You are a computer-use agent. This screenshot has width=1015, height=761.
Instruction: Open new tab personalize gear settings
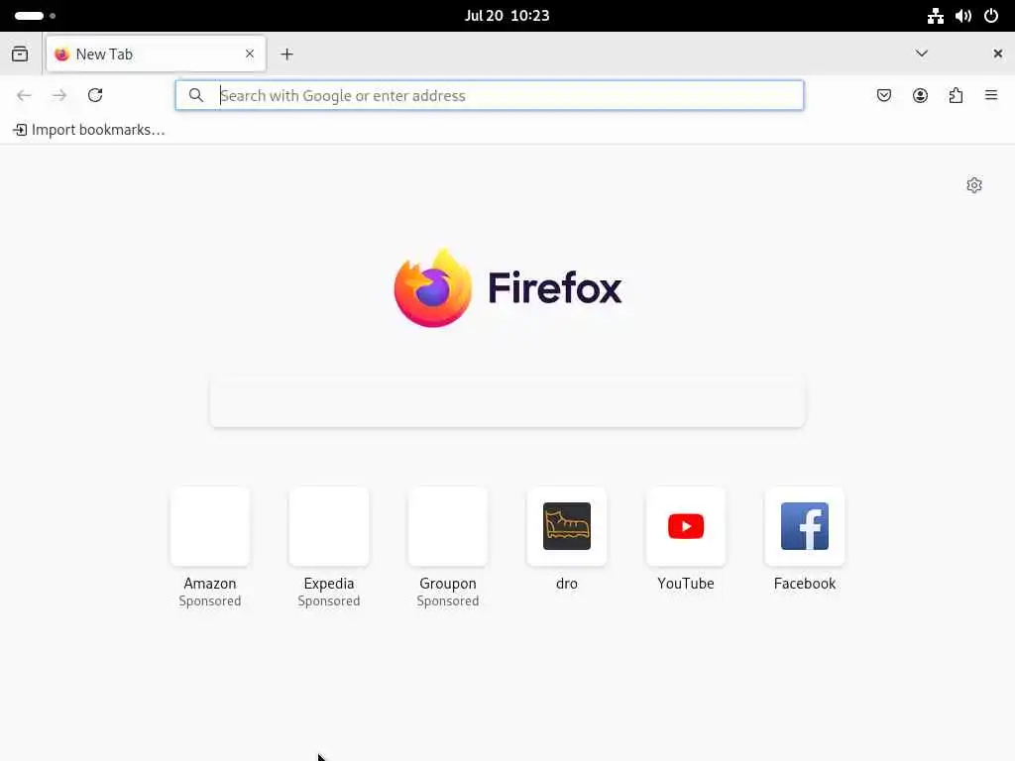coord(974,185)
